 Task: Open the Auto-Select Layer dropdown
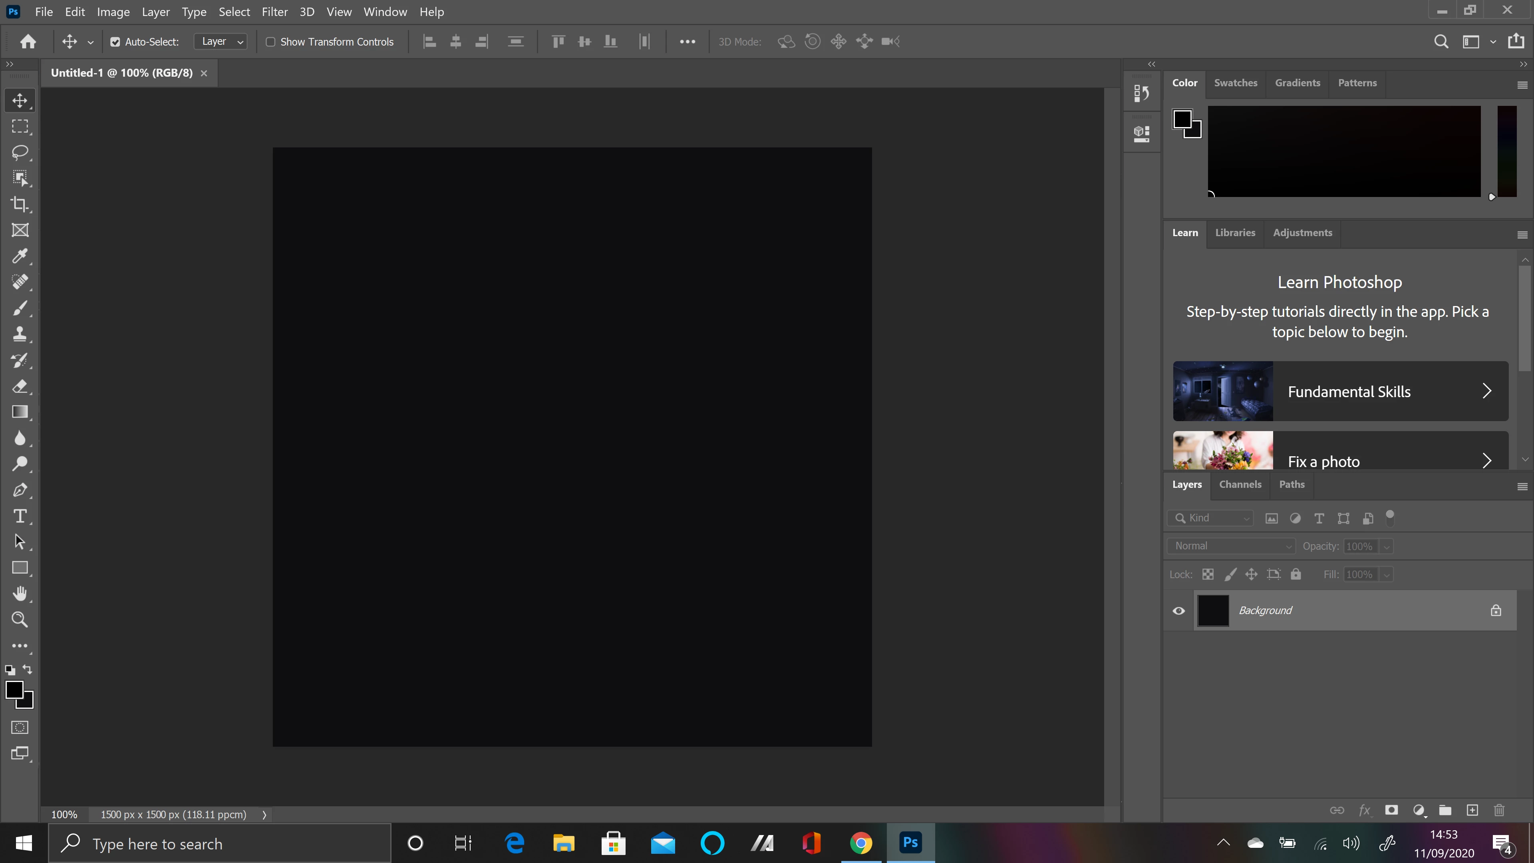click(221, 42)
